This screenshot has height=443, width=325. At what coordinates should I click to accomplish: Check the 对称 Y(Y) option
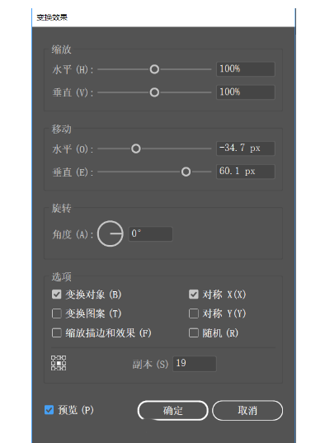pos(194,313)
